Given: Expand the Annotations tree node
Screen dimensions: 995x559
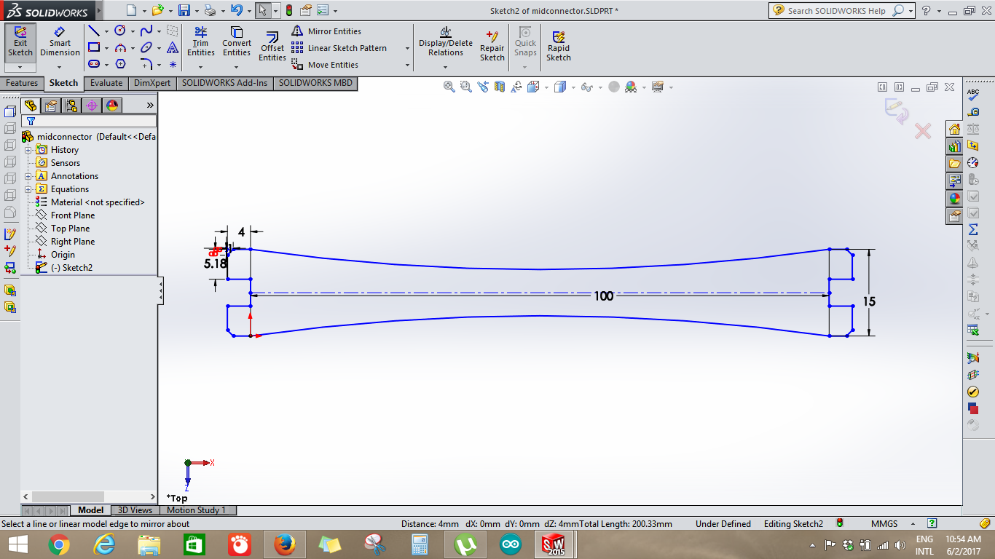Looking at the screenshot, I should coord(28,176).
